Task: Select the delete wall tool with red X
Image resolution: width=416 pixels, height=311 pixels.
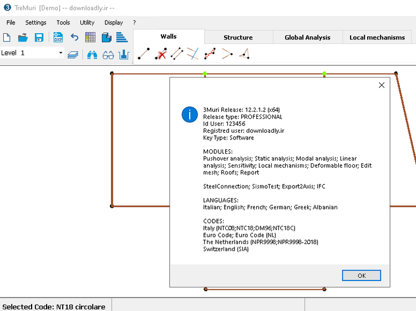Action: (x=161, y=54)
